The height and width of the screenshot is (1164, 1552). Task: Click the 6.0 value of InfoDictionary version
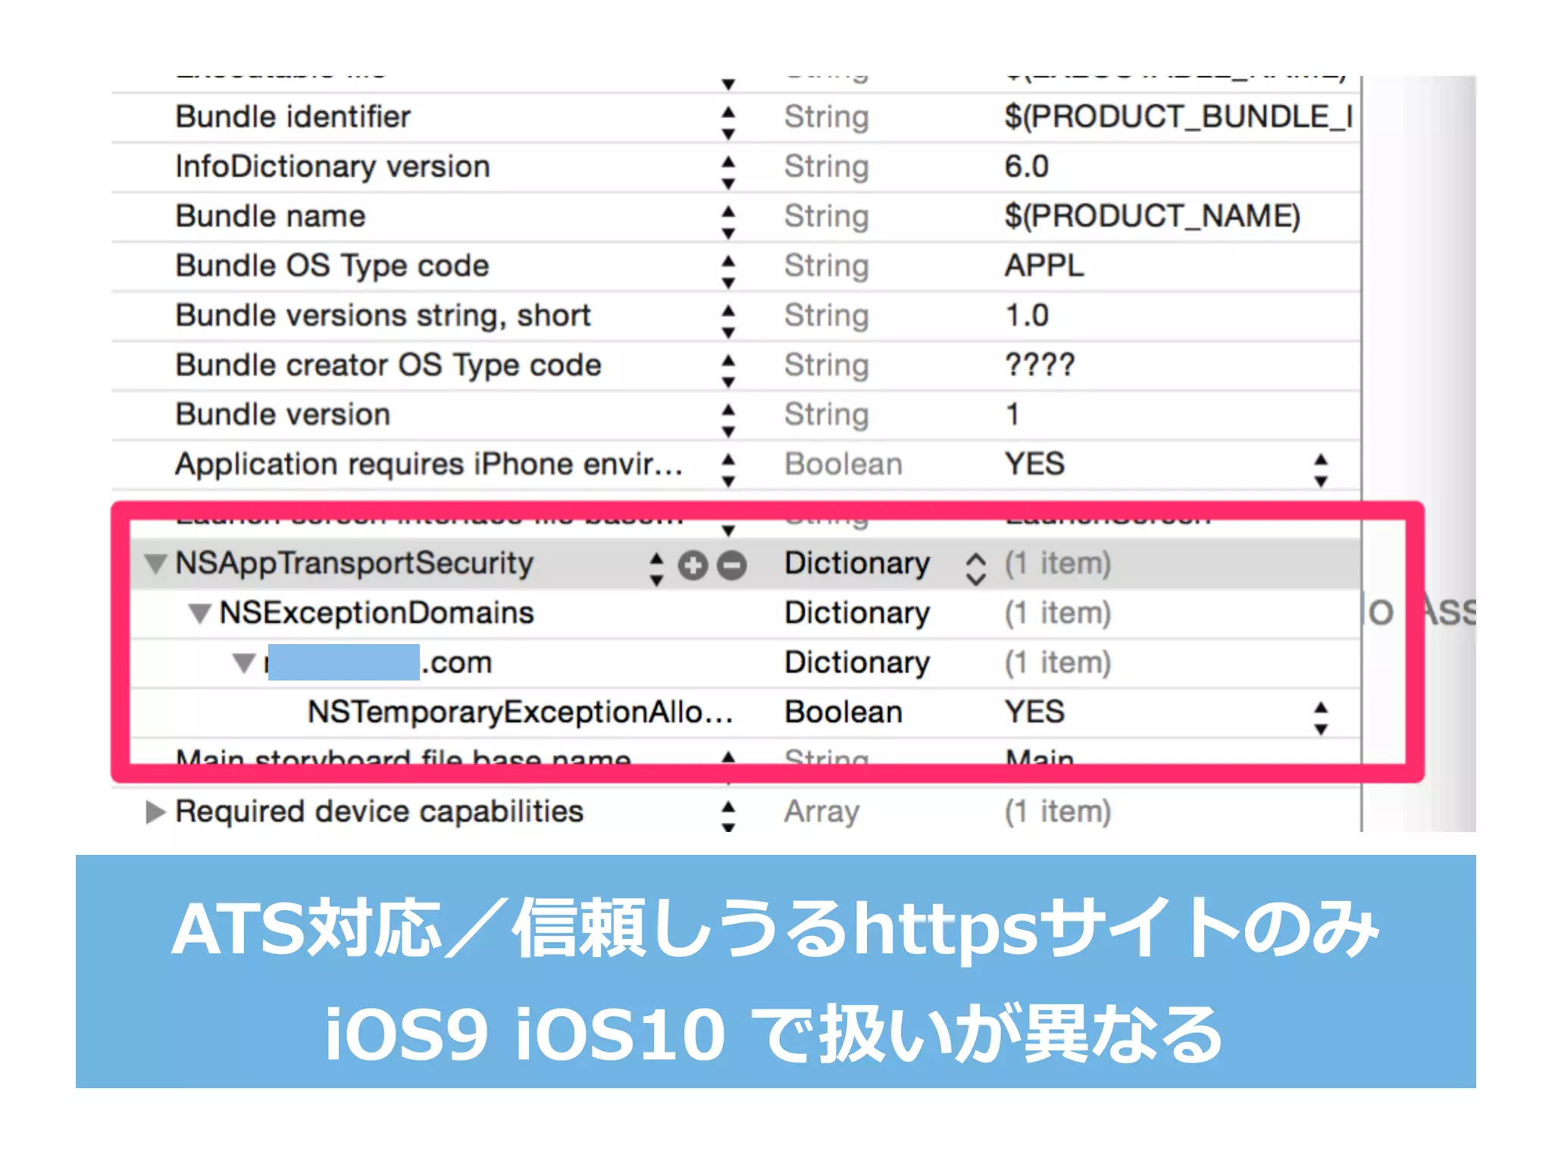pos(1026,167)
